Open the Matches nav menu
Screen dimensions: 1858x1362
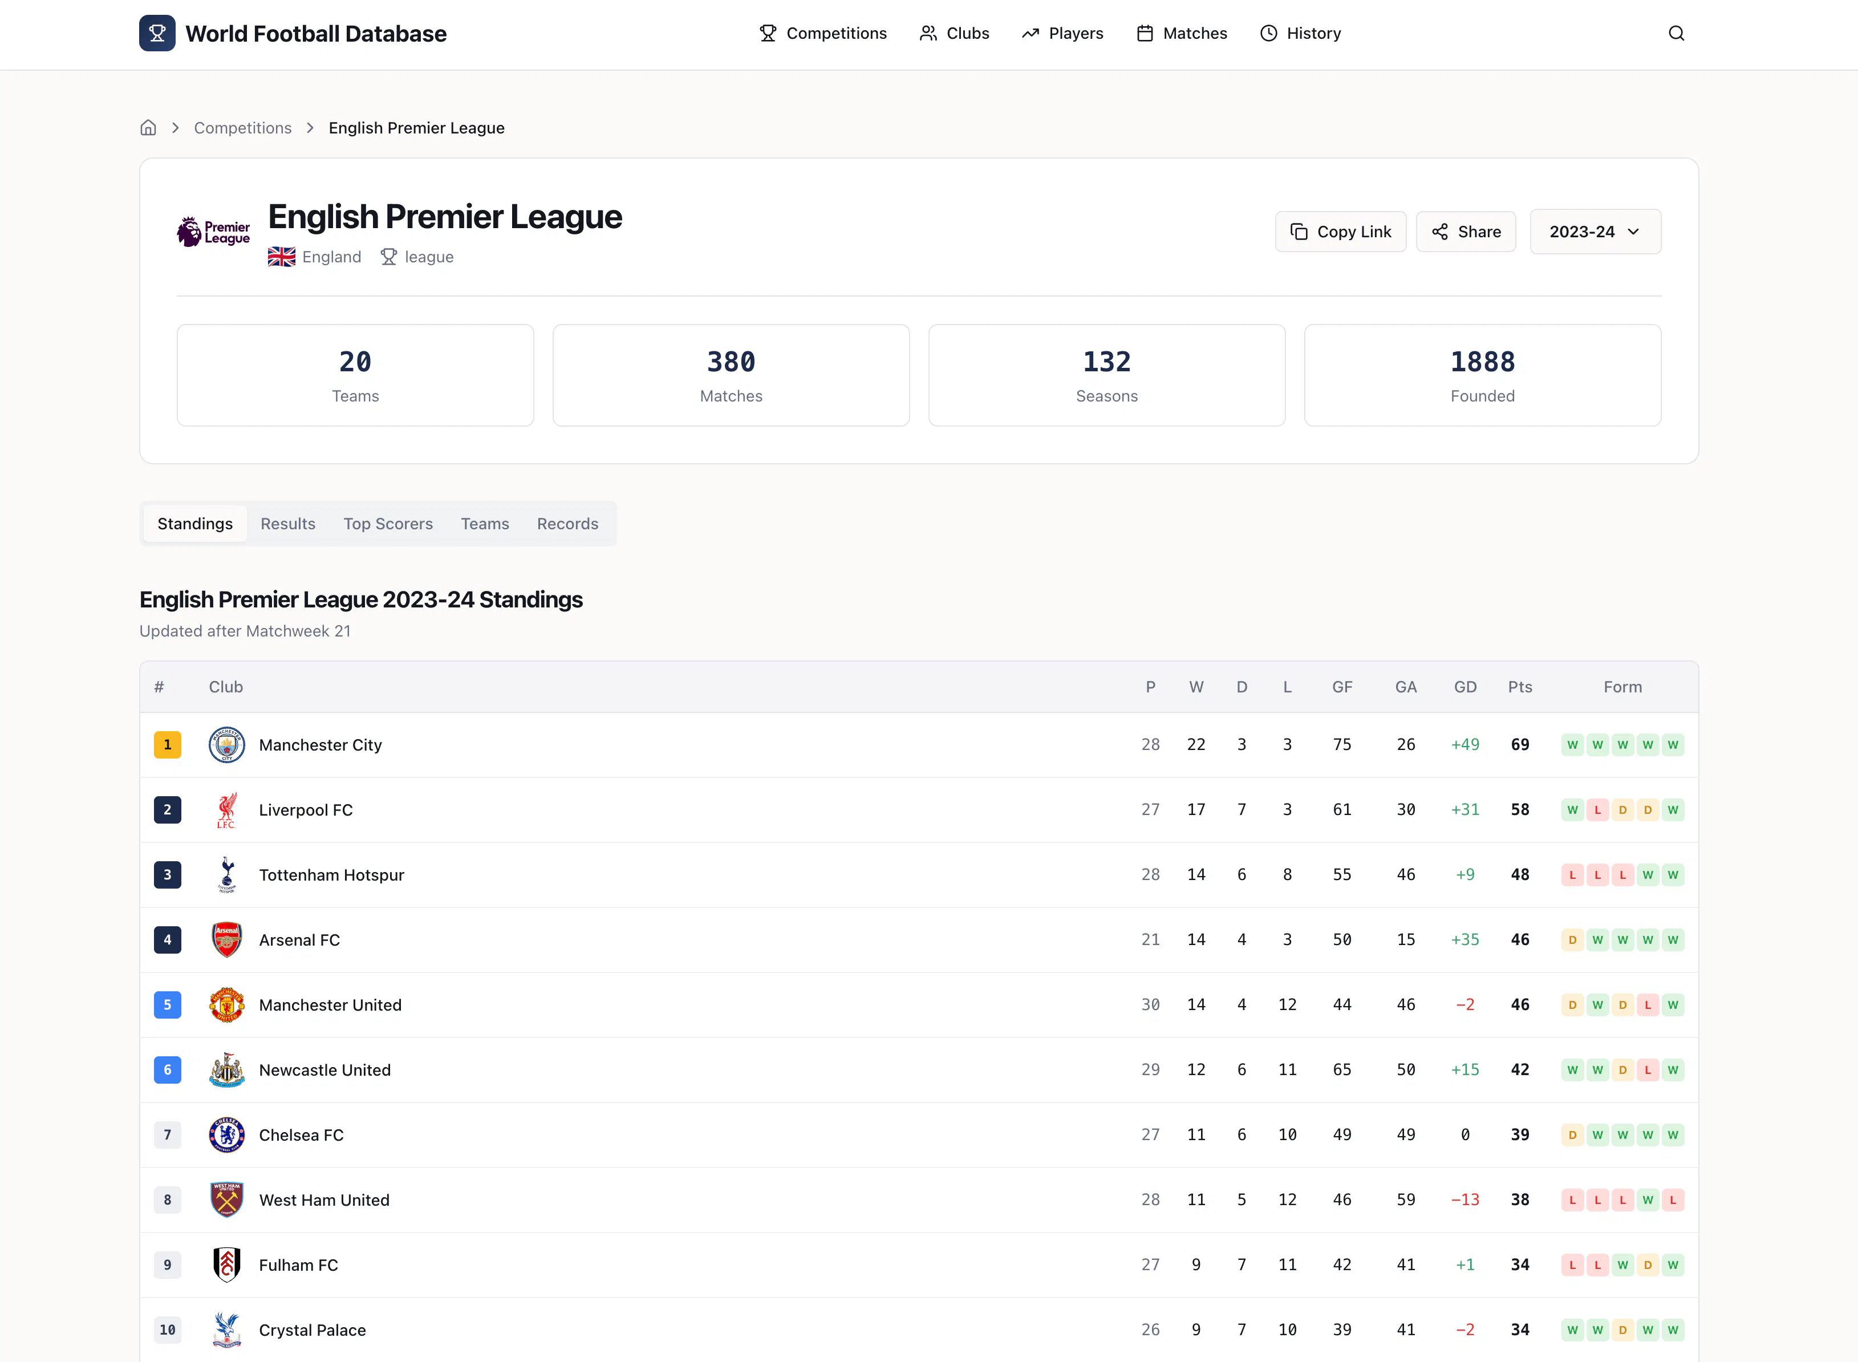click(1182, 33)
